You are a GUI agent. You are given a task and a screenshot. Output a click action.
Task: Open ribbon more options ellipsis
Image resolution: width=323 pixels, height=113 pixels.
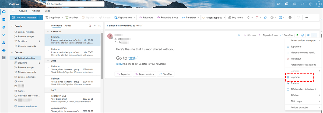pyautogui.click(x=306, y=17)
